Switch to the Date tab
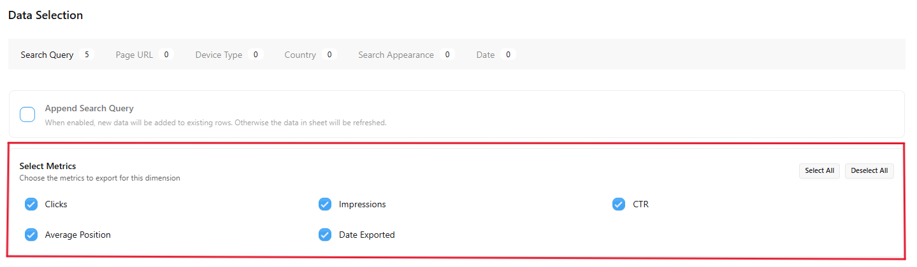Image resolution: width=917 pixels, height=267 pixels. pos(495,55)
